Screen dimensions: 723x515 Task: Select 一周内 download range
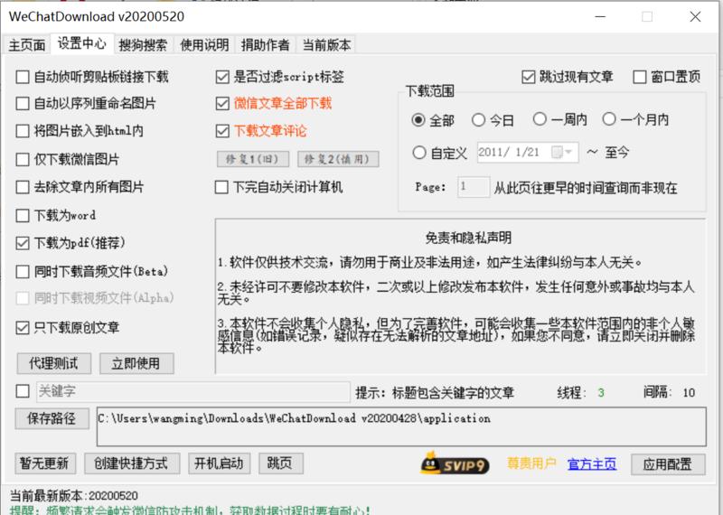pyautogui.click(x=540, y=119)
